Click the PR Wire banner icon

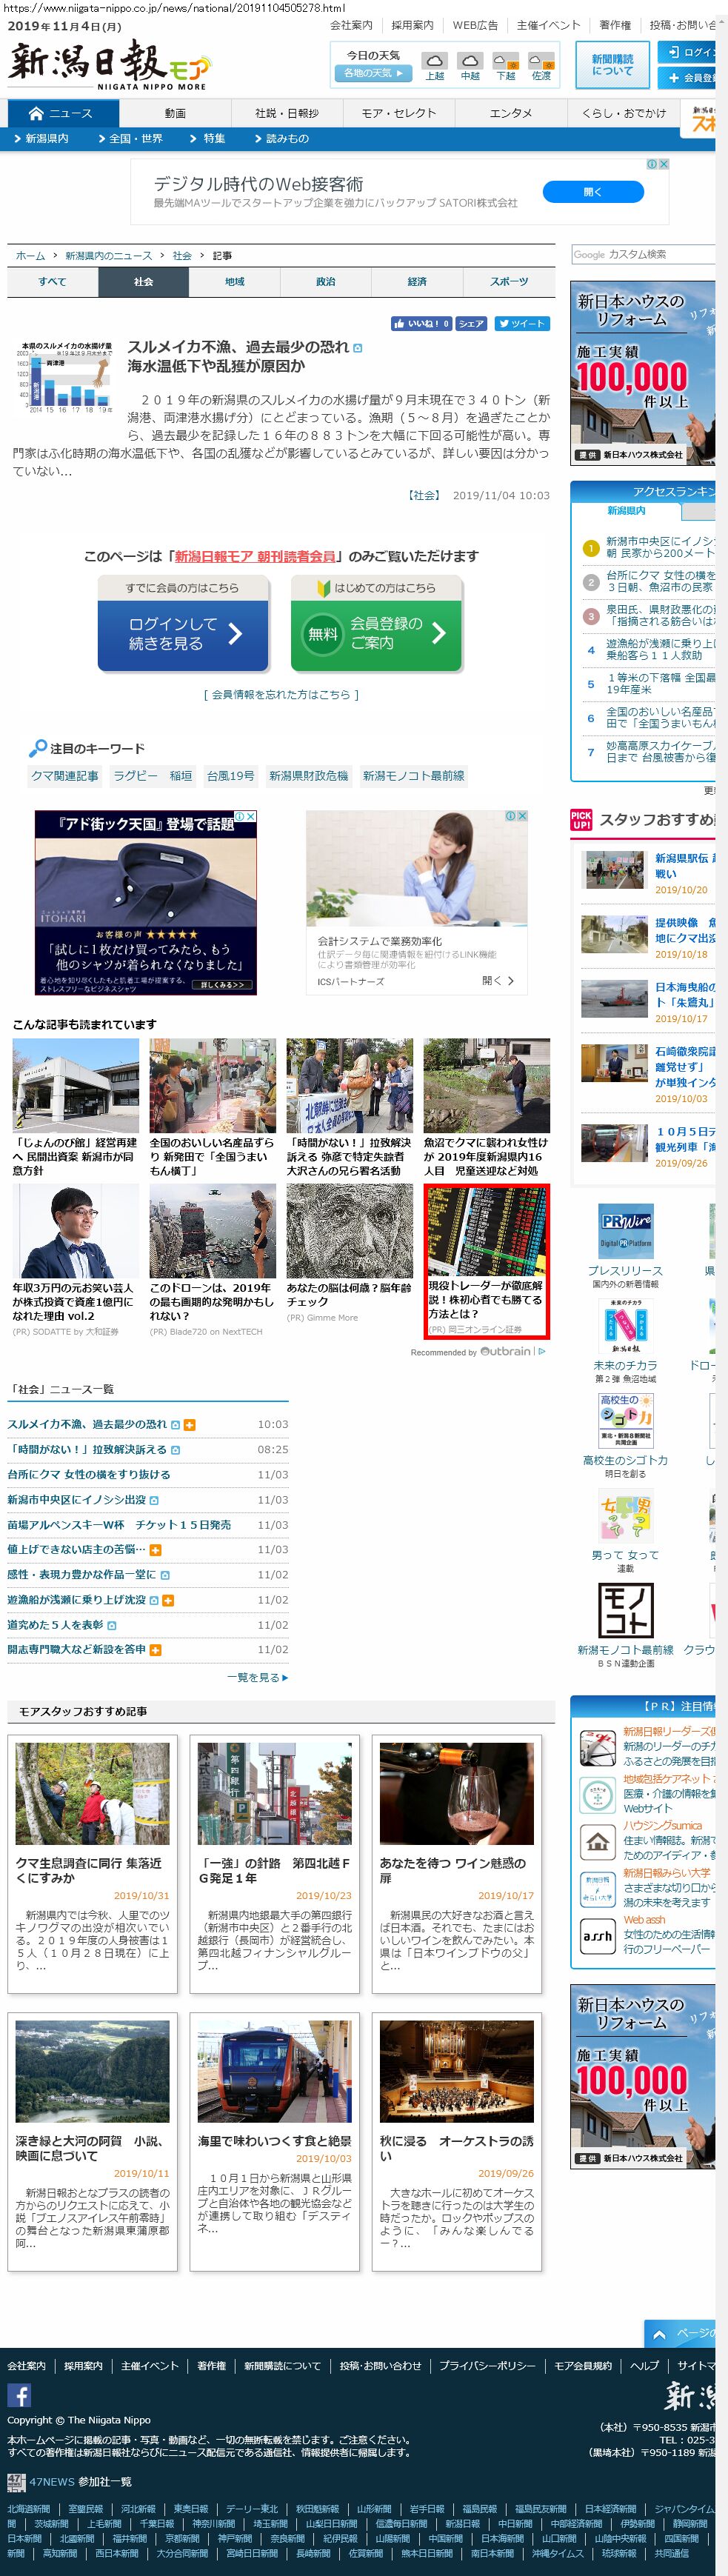625,1230
